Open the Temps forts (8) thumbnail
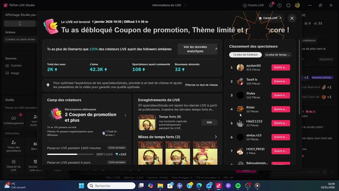The height and width of the screenshot is (191, 339). click(x=147, y=122)
